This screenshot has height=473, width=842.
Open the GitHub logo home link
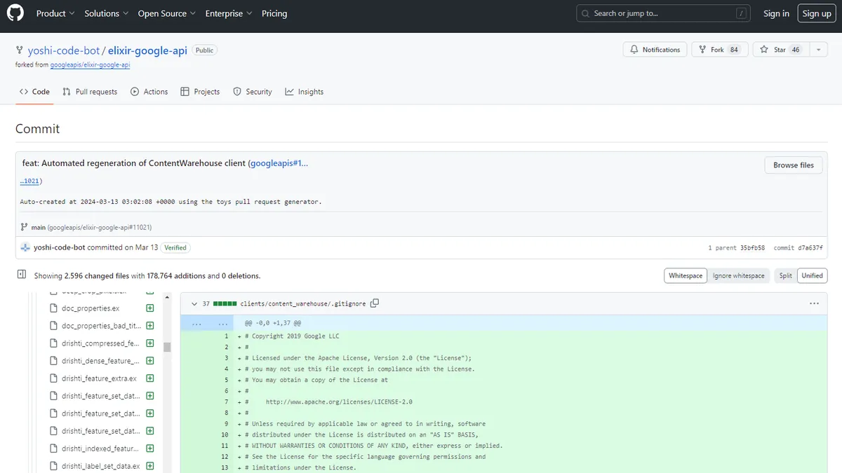point(15,13)
